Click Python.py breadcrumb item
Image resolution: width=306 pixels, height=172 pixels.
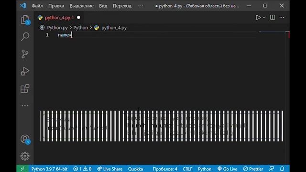[x=57, y=28]
